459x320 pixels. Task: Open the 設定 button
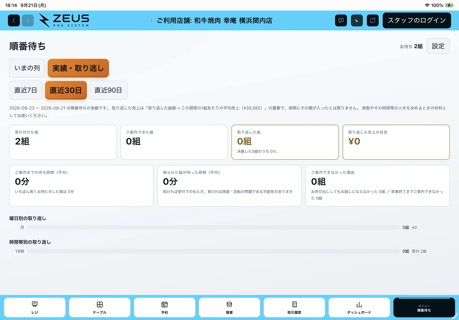438,46
